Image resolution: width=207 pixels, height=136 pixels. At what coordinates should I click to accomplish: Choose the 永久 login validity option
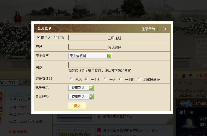(71, 79)
